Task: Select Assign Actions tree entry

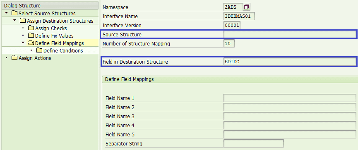Action: (35, 58)
